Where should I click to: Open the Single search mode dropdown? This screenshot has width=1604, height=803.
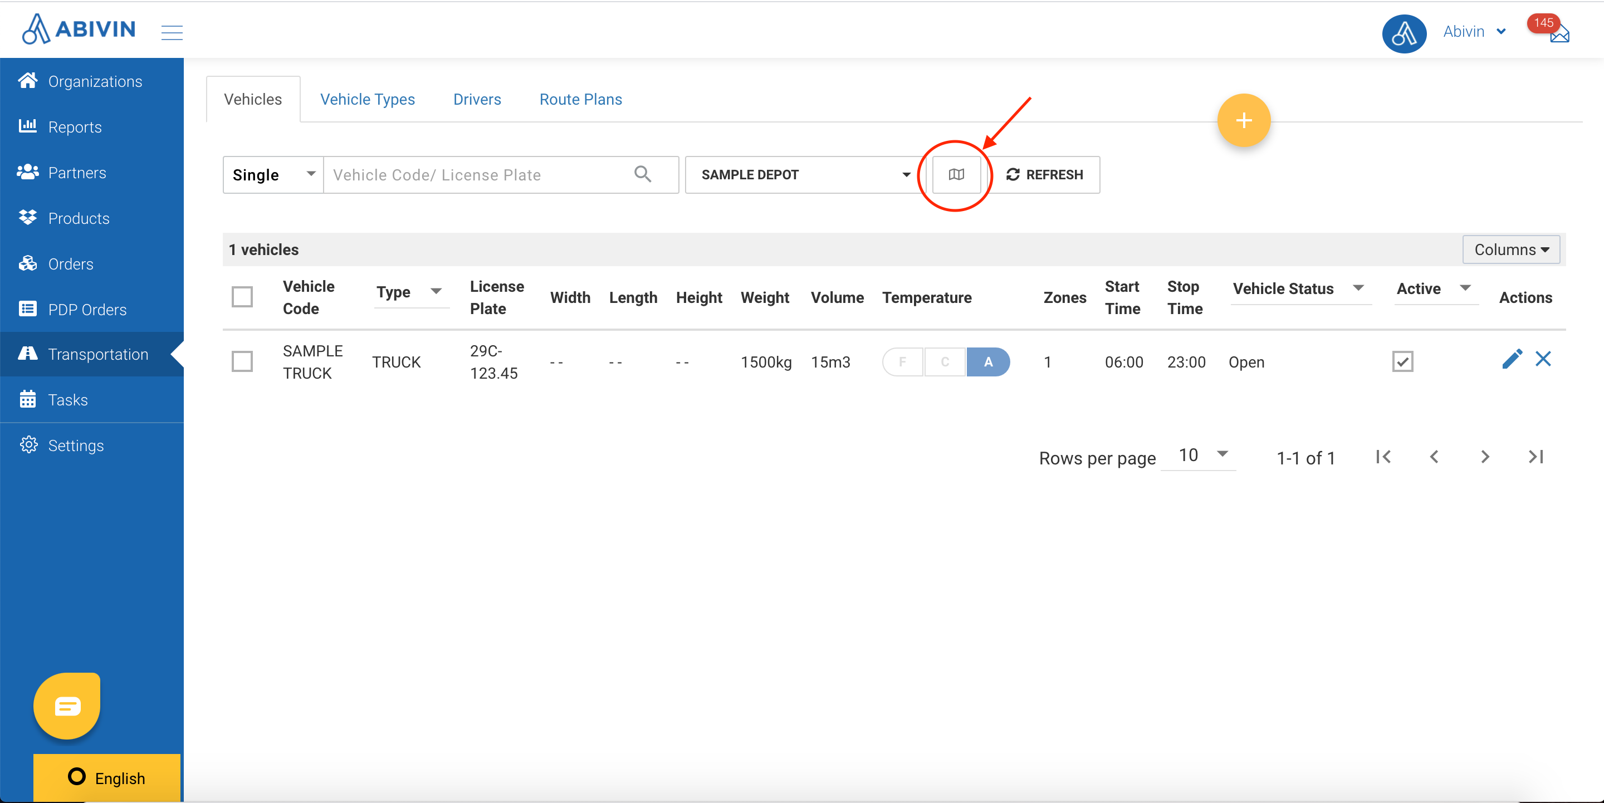click(x=273, y=175)
